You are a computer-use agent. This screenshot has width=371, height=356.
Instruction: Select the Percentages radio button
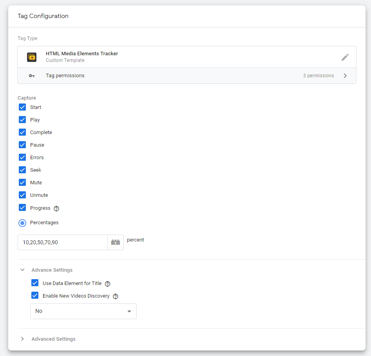click(22, 223)
